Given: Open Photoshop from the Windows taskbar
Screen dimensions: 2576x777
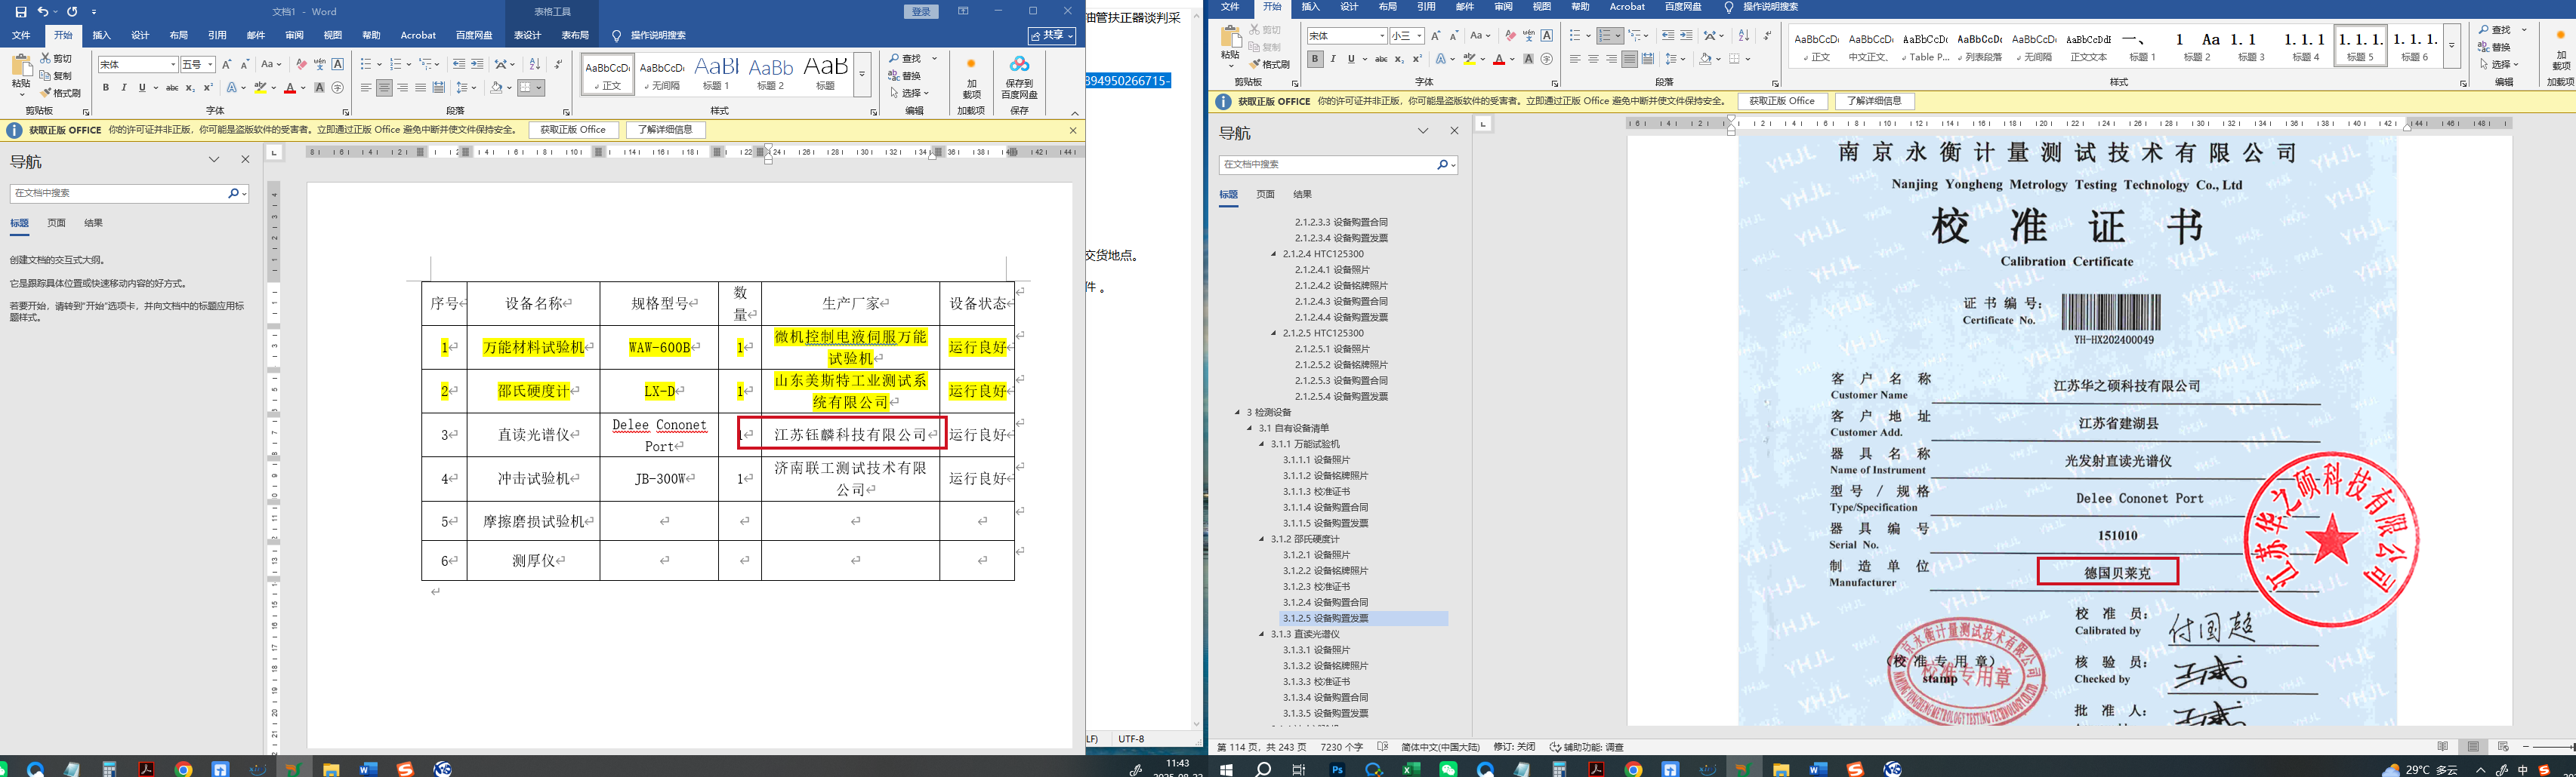Looking at the screenshot, I should click(x=1337, y=769).
